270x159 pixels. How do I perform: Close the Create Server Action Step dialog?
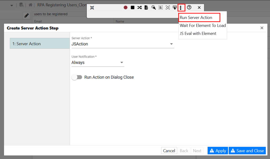262,28
